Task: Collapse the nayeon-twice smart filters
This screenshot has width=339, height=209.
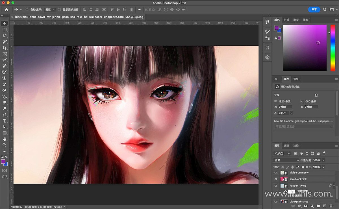Action: [x=334, y=186]
